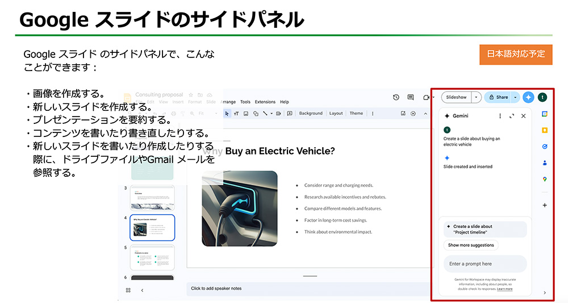Pick the Text box tool

236,114
